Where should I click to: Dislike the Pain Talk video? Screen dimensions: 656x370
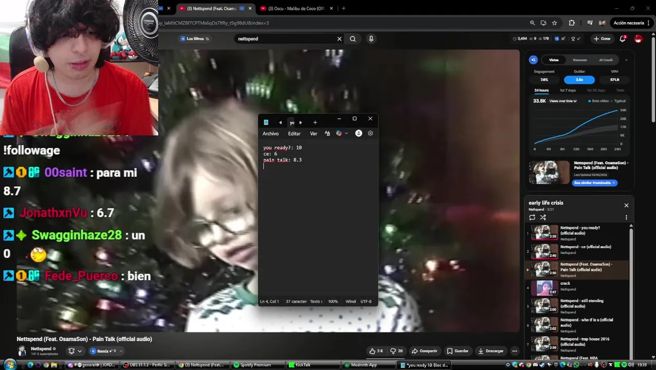[x=396, y=351]
